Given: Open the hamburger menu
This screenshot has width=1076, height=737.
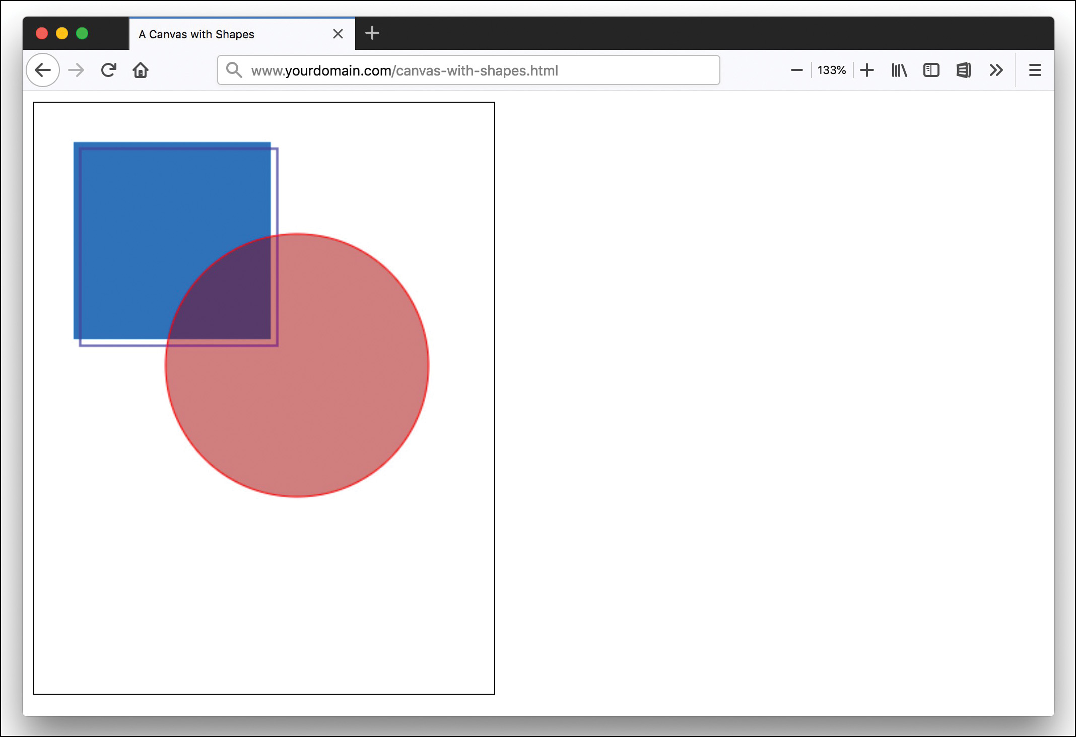Looking at the screenshot, I should (x=1035, y=70).
